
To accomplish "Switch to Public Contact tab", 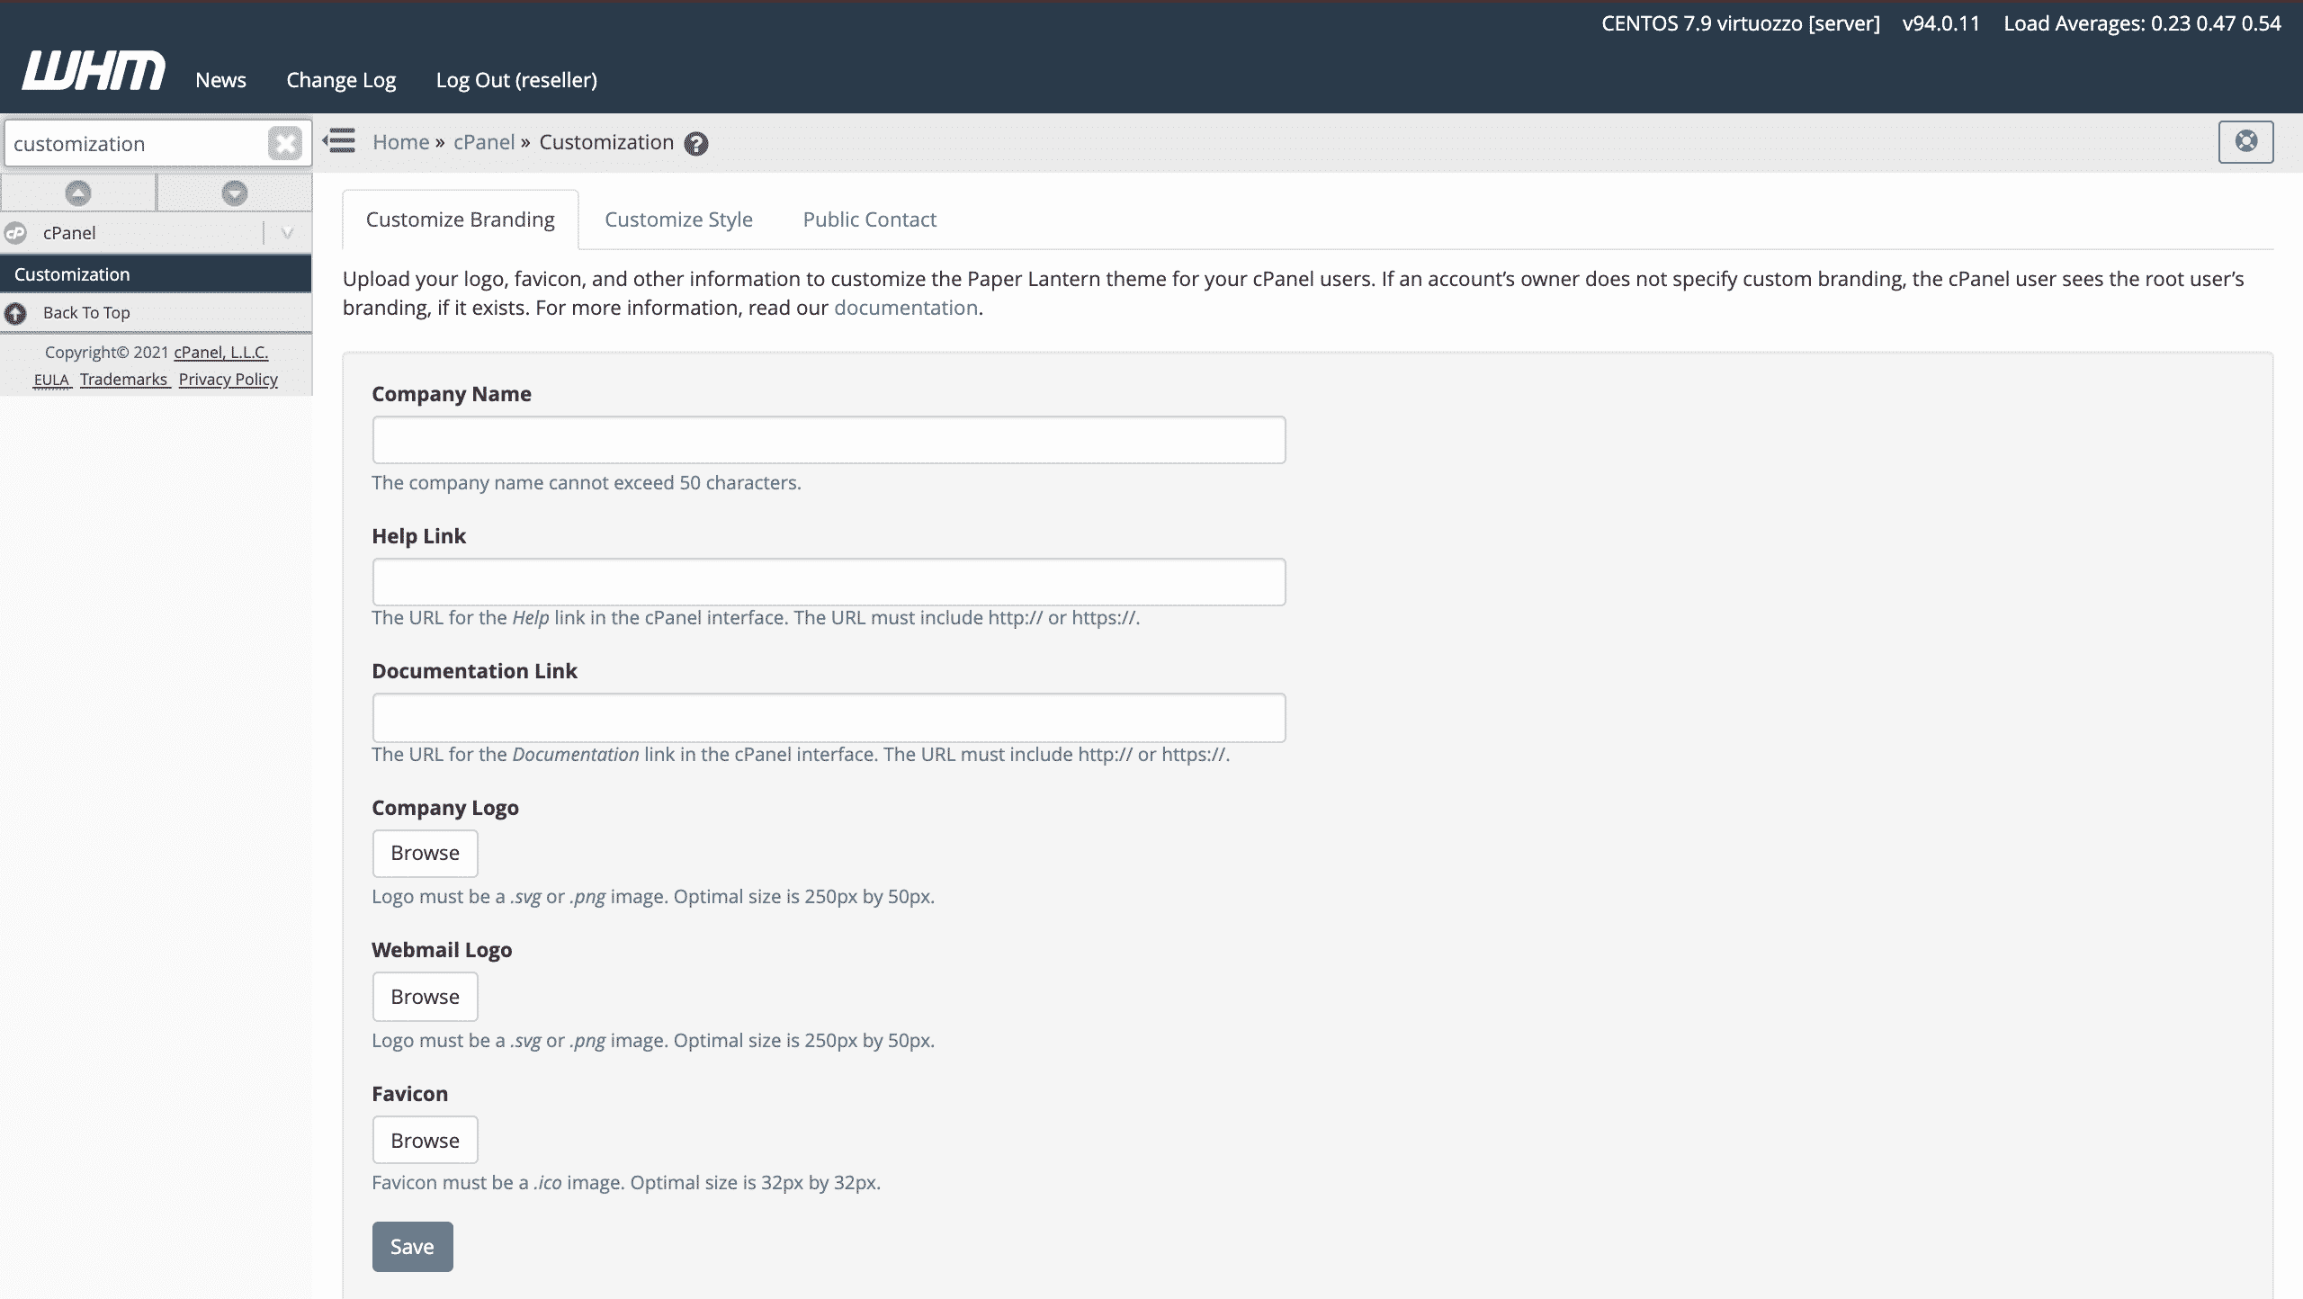I will pyautogui.click(x=870, y=219).
